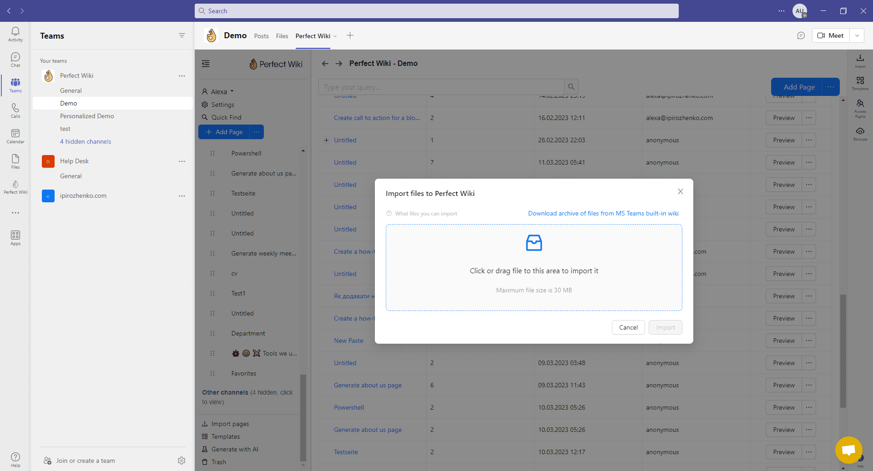This screenshot has width=873, height=471.
Task: Open Teams settings and more menu
Action: click(782, 11)
